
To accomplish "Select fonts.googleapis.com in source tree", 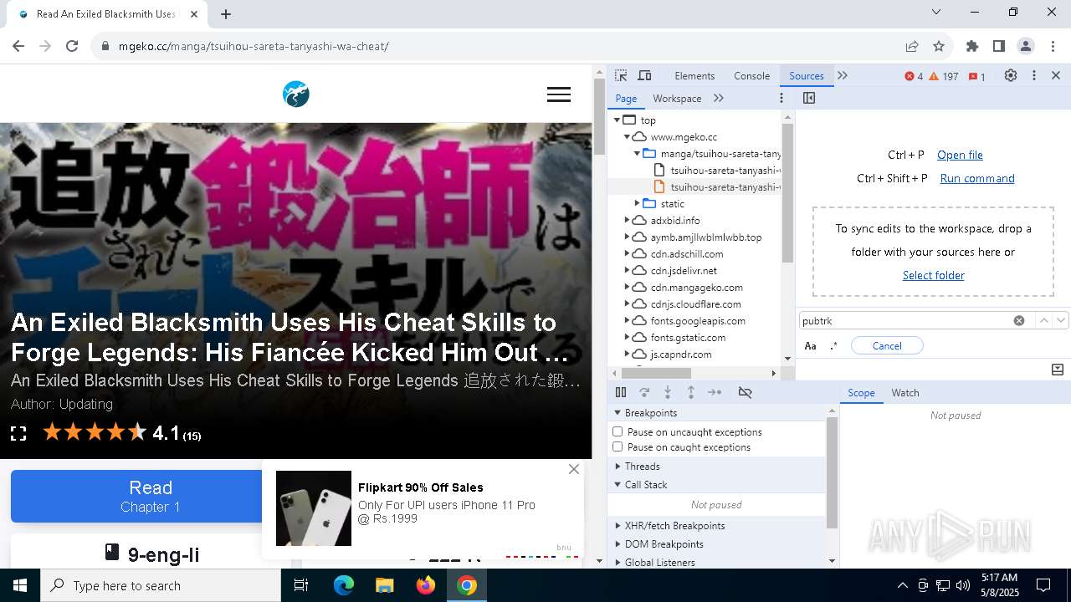I will pyautogui.click(x=698, y=320).
